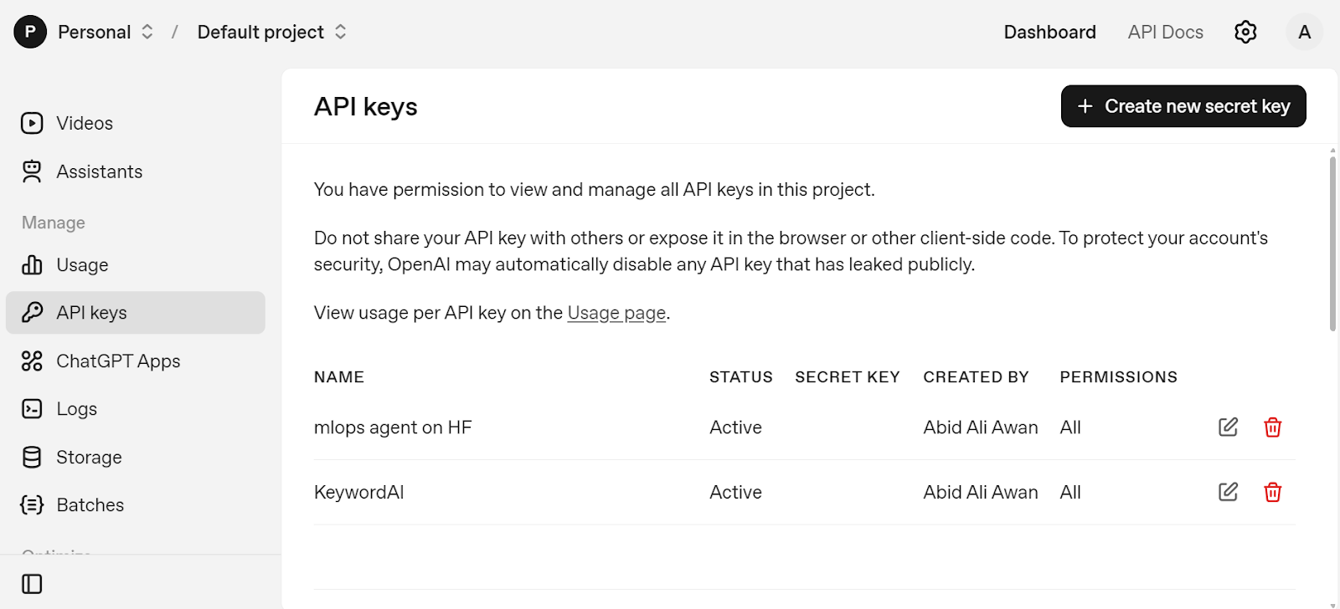Open Logs from the sidebar
The height and width of the screenshot is (609, 1340).
pos(76,409)
